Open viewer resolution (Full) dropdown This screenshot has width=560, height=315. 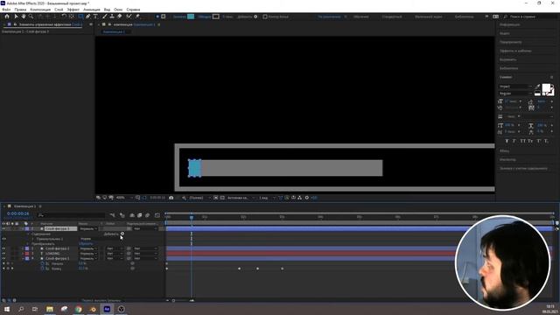coord(199,198)
